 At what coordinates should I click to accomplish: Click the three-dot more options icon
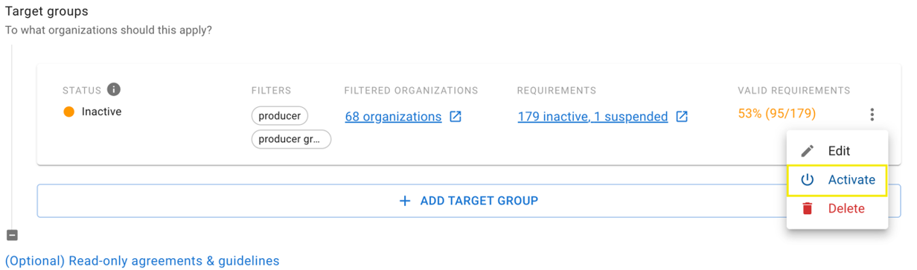[x=872, y=115]
